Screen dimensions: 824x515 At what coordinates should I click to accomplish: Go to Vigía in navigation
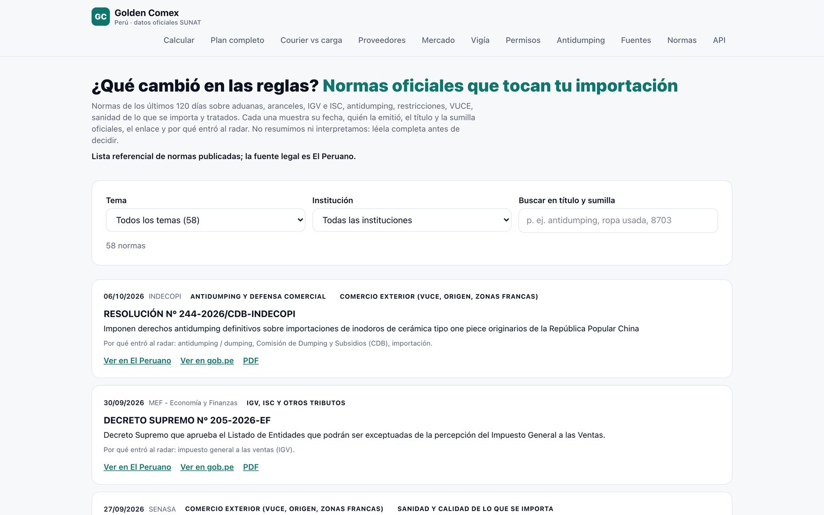pyautogui.click(x=480, y=40)
